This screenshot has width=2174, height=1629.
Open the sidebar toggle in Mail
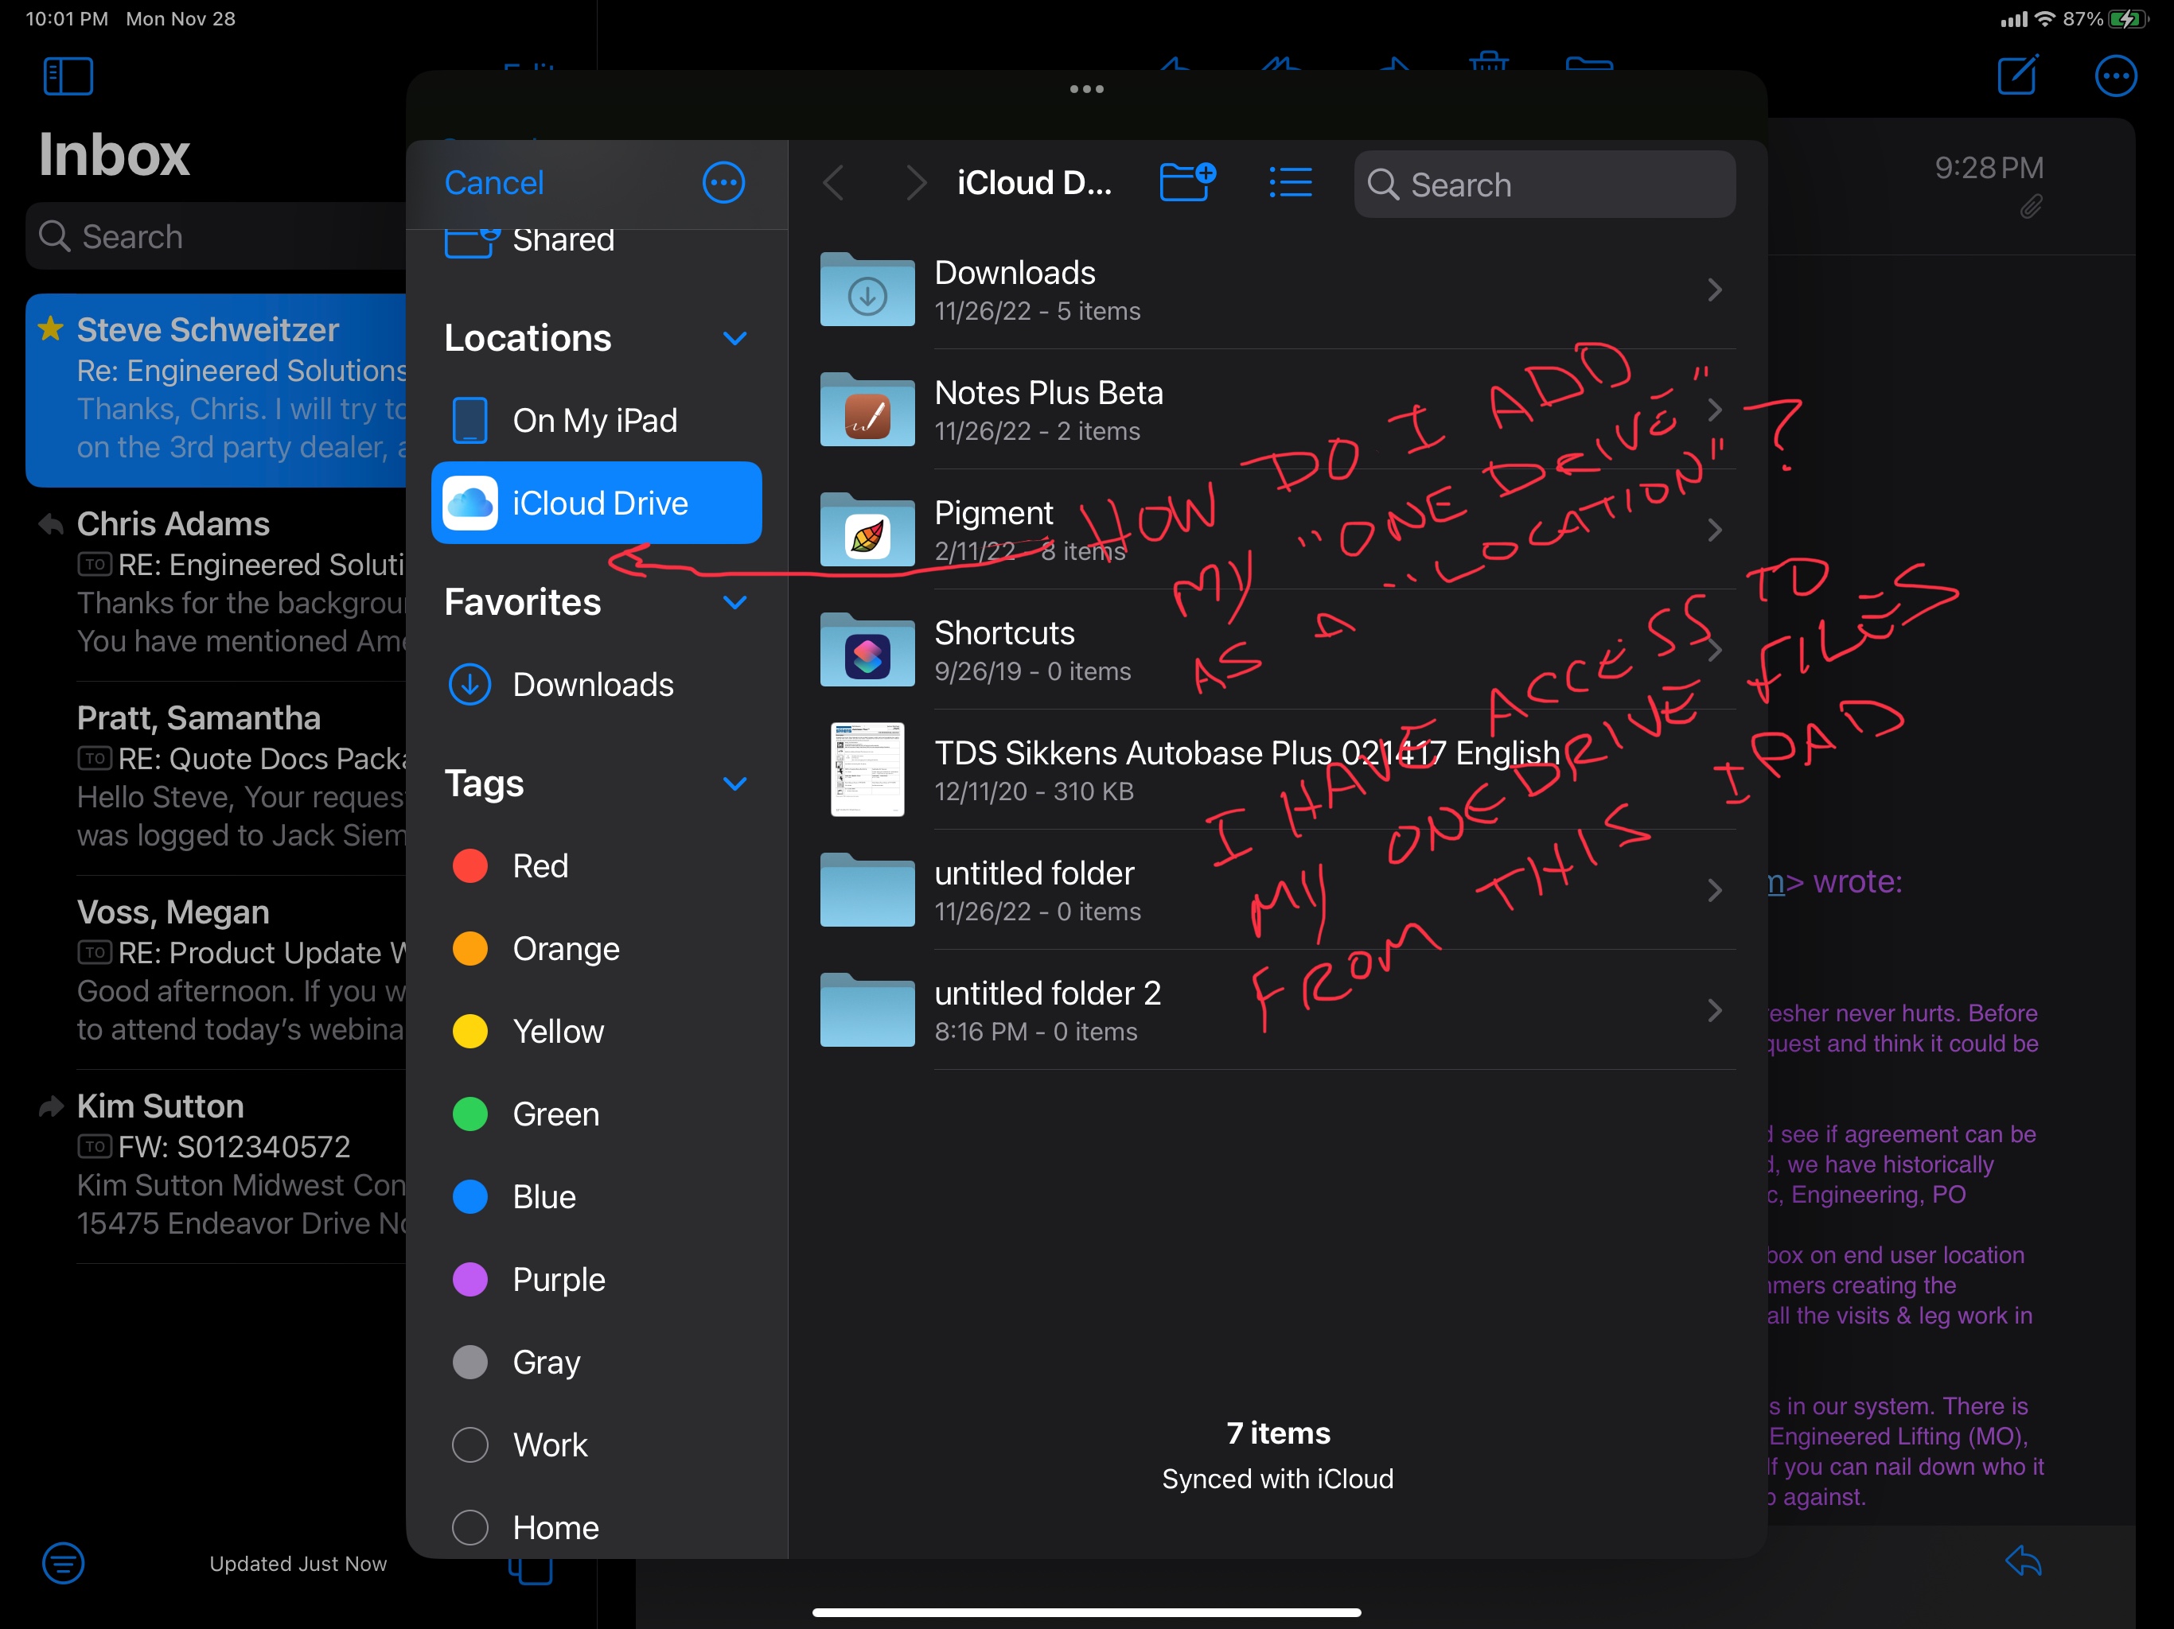(68, 76)
